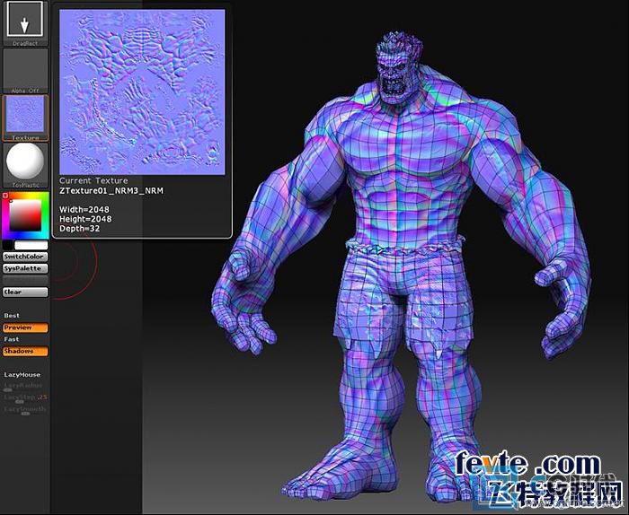The width and height of the screenshot is (629, 515).
Task: Click the Depth=32 text
Action: (79, 229)
